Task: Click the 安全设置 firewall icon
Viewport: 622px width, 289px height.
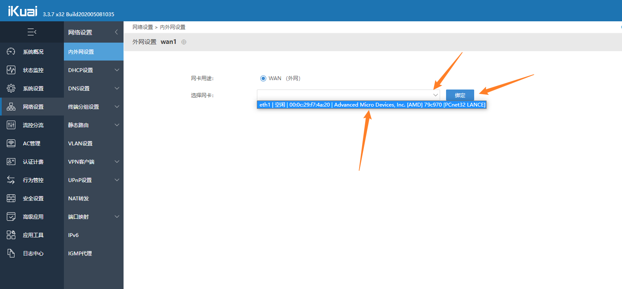Action: (11, 198)
